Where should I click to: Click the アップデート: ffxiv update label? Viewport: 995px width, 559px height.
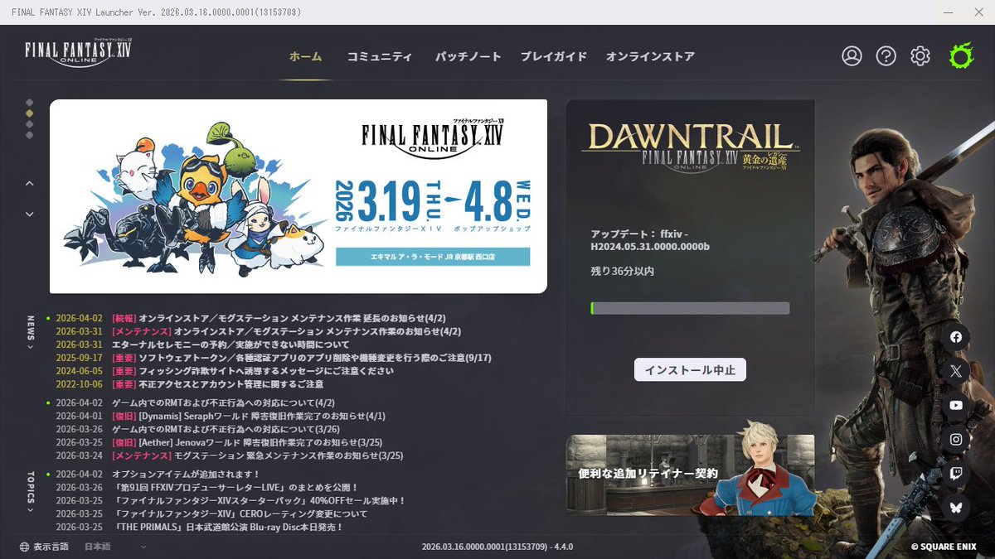(x=650, y=240)
